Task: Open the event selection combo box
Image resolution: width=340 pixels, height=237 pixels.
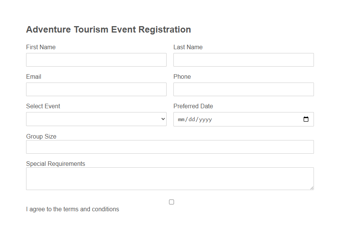Action: pyautogui.click(x=96, y=119)
